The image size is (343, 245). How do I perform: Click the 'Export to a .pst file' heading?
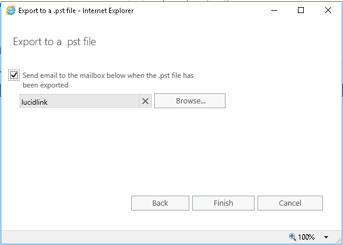pyautogui.click(x=55, y=42)
